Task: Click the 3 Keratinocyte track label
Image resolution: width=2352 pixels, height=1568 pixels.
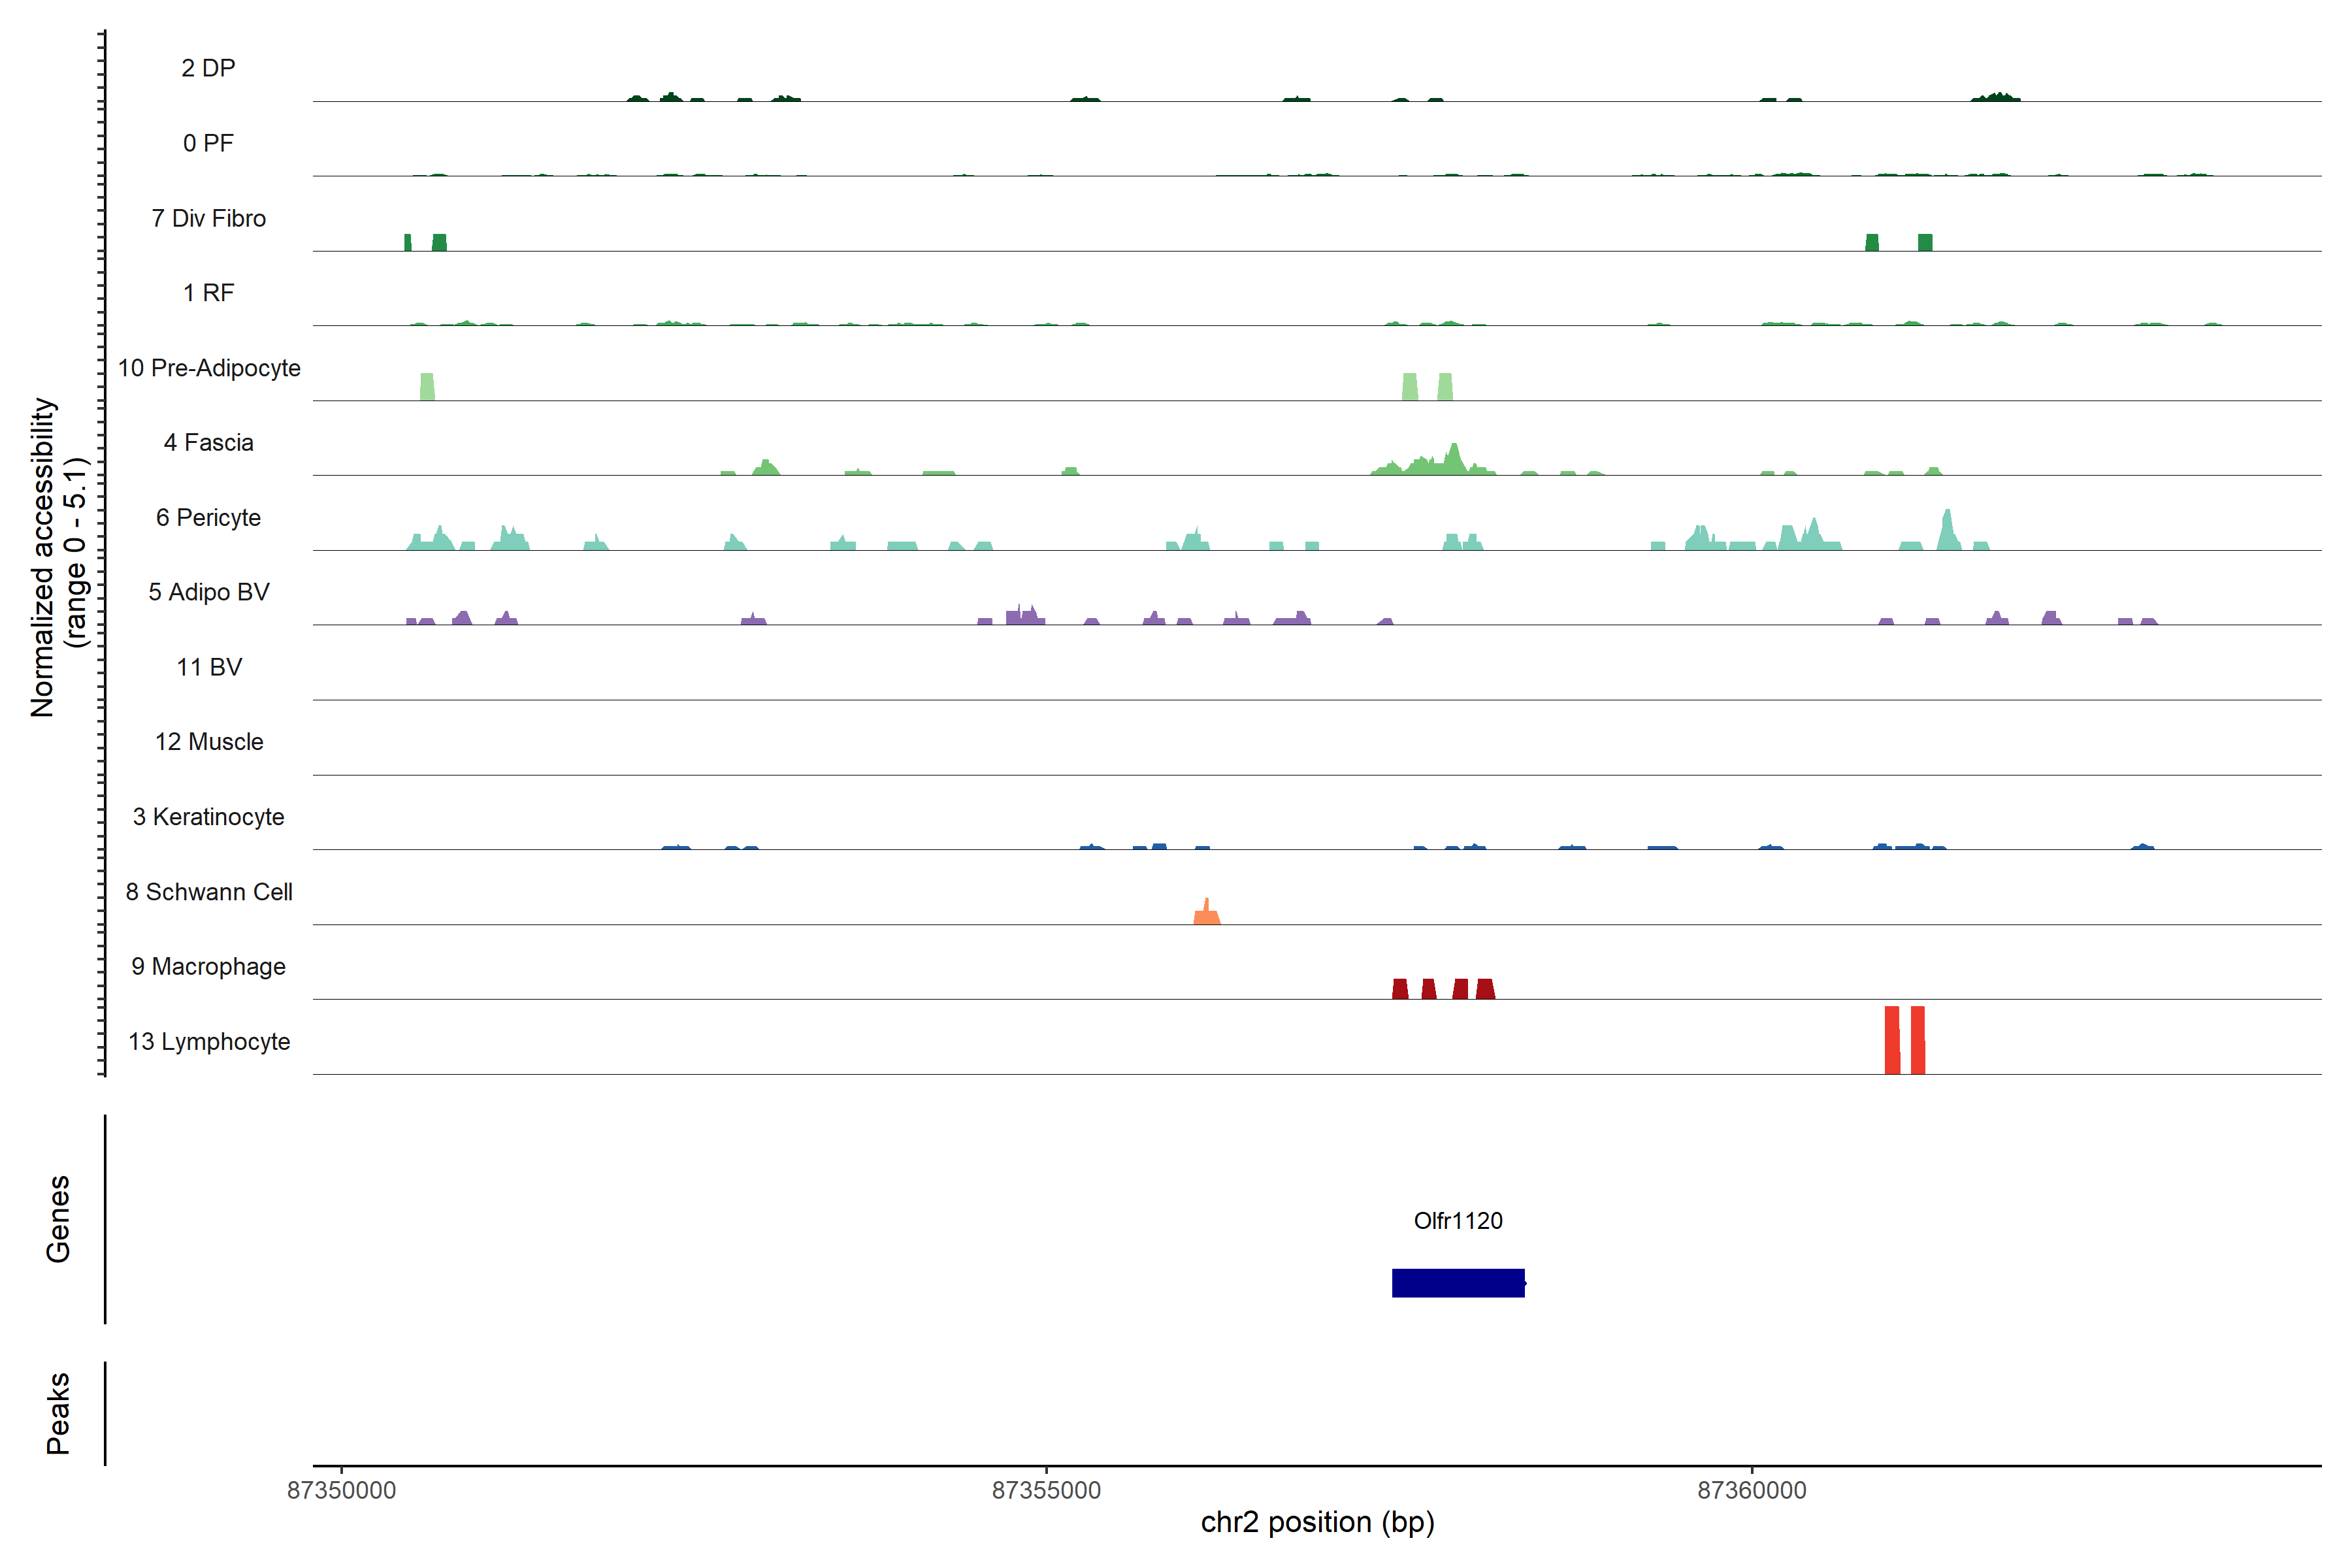Action: pyautogui.click(x=208, y=817)
